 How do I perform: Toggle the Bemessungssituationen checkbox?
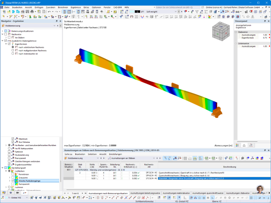click(x=6, y=31)
